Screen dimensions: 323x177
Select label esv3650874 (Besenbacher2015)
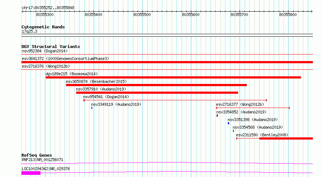click(96, 81)
